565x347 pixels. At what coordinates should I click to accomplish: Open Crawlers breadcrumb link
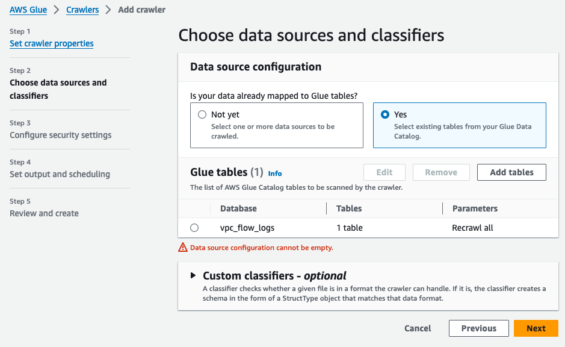pyautogui.click(x=82, y=10)
